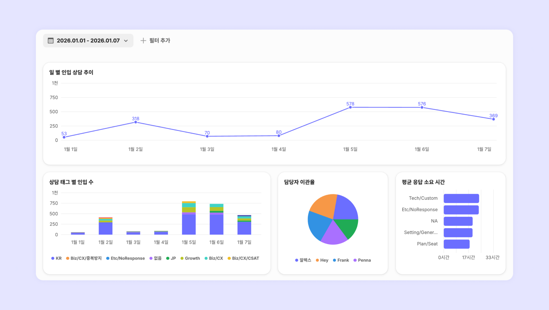Click the Growth legend color dot
The height and width of the screenshot is (310, 549).
click(182, 258)
